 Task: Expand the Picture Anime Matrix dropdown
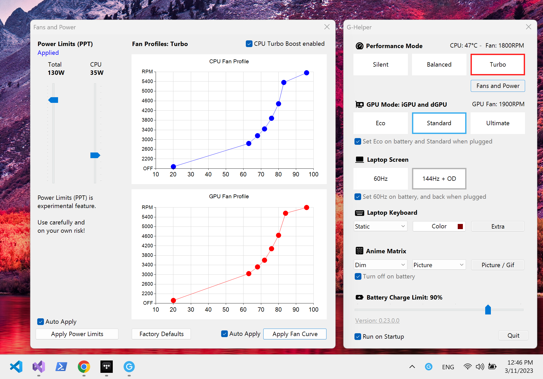[x=439, y=265]
